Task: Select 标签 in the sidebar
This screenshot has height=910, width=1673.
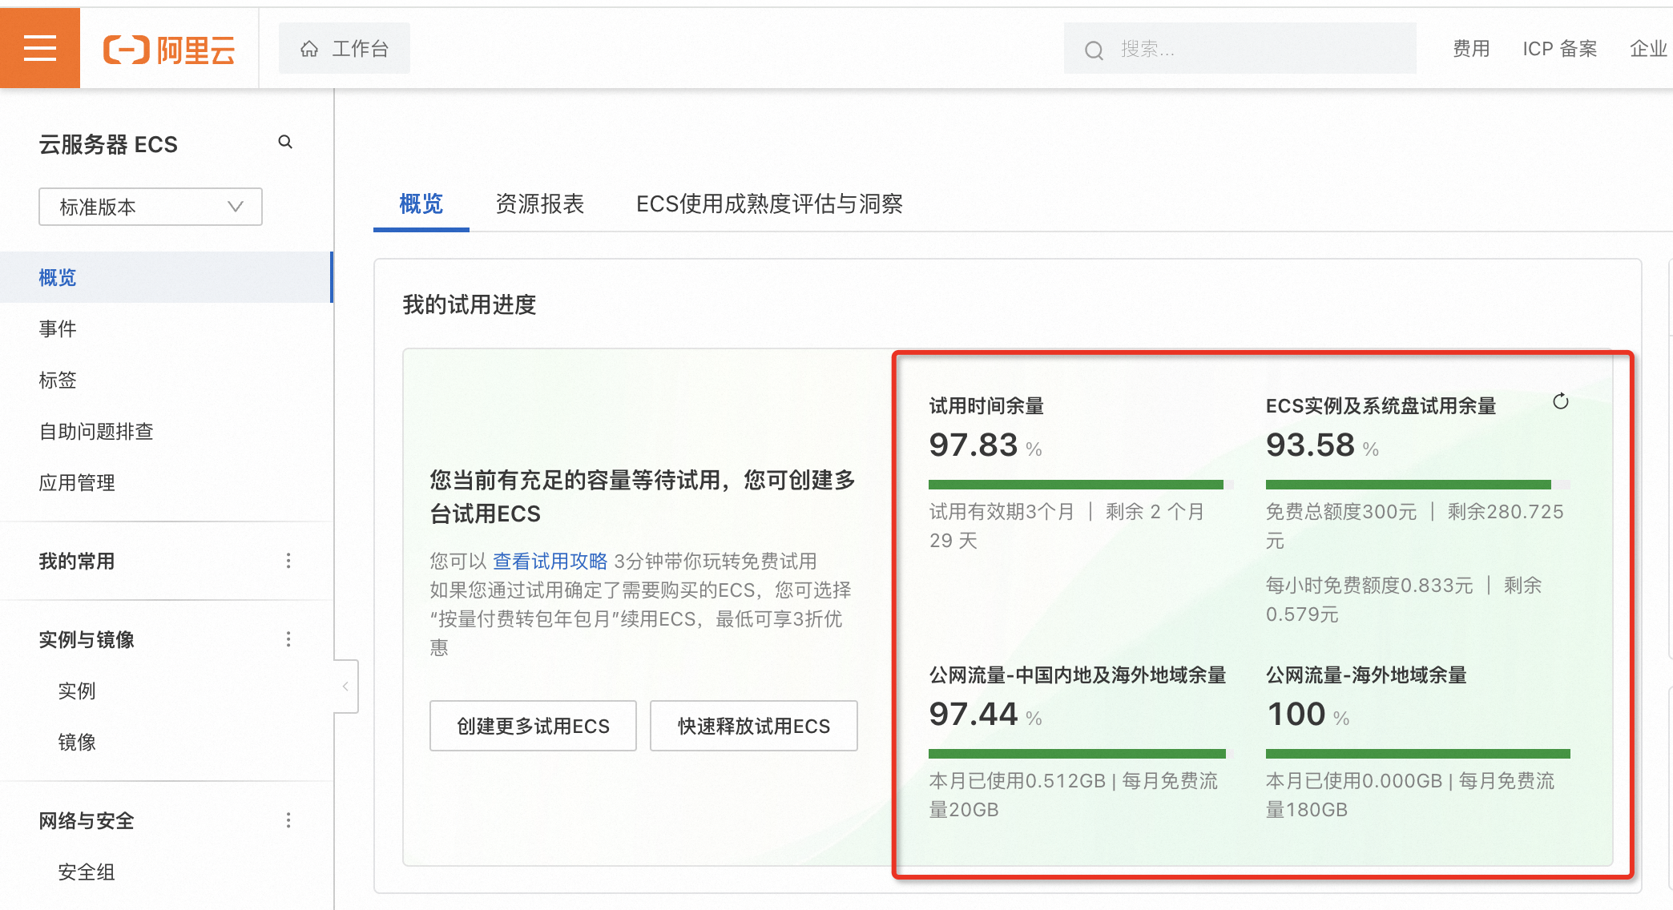Action: click(x=166, y=380)
